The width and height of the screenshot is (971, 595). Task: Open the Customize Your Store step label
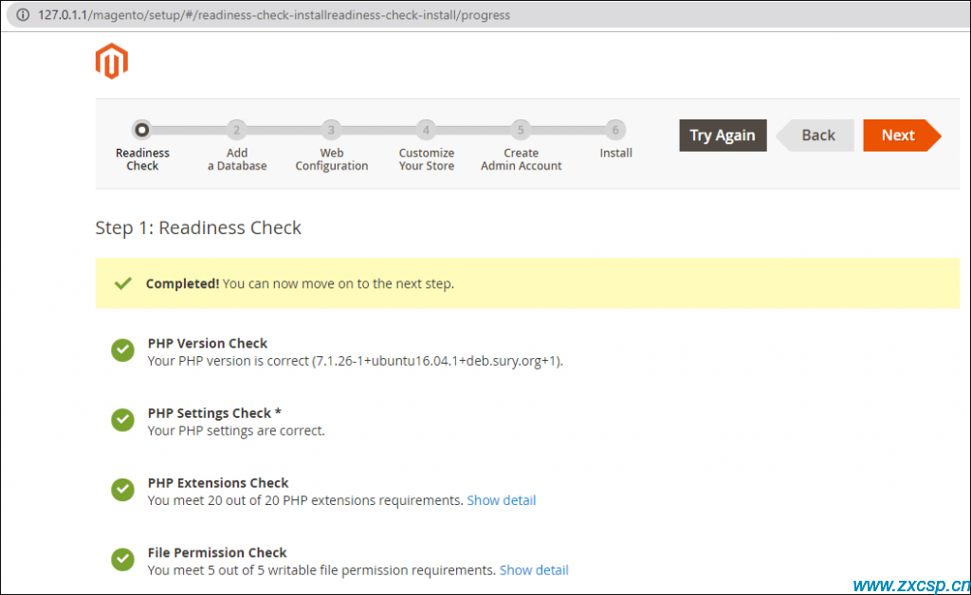pyautogui.click(x=427, y=159)
